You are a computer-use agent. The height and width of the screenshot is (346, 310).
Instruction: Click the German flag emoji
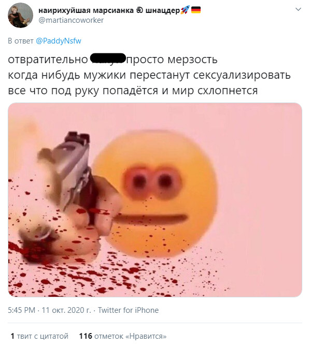coord(195,10)
